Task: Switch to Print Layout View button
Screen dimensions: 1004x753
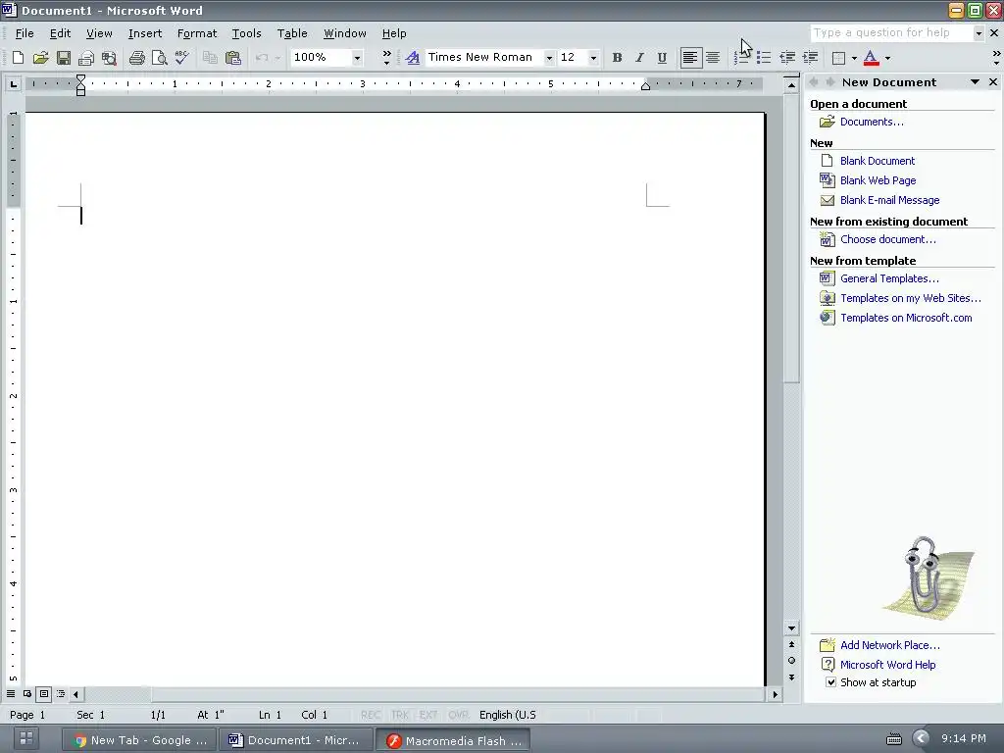Action: pos(43,693)
